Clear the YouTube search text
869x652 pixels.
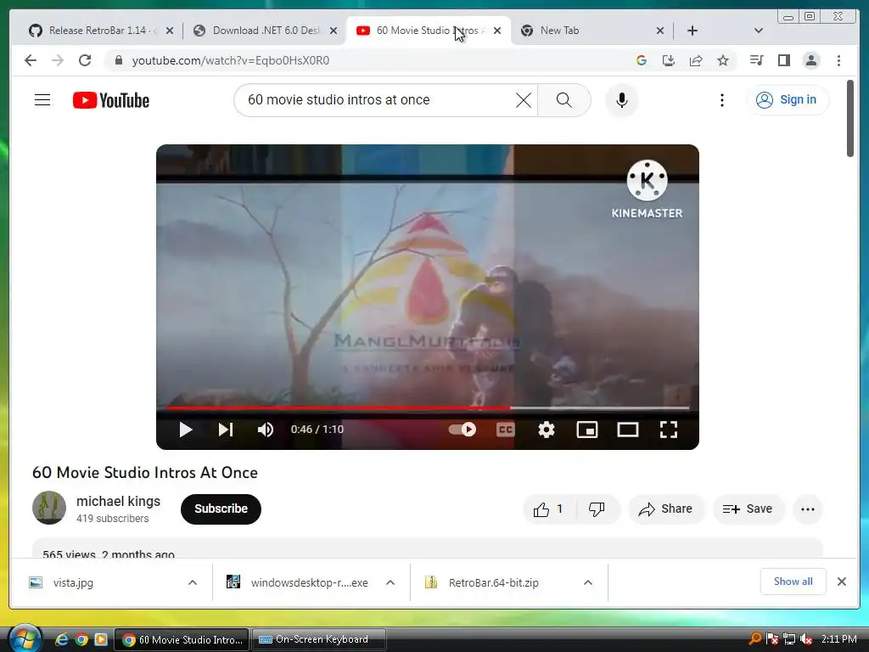523,100
